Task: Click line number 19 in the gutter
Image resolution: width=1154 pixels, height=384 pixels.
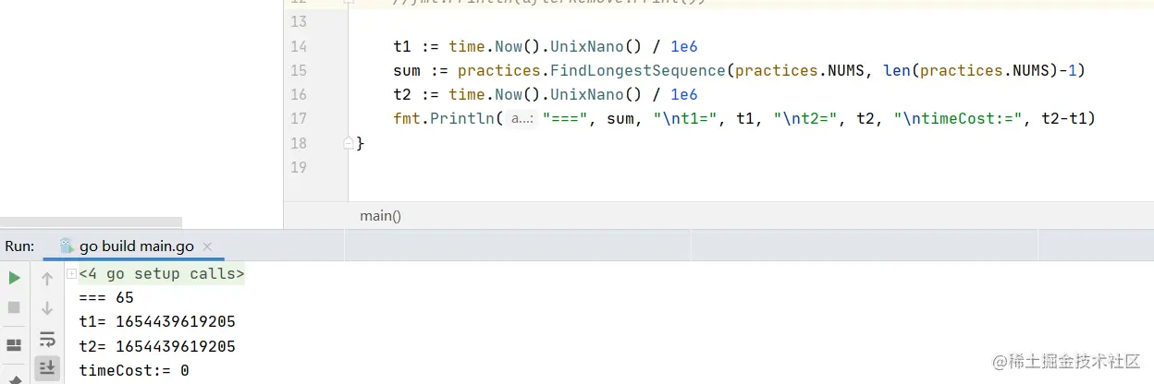Action: click(x=299, y=167)
